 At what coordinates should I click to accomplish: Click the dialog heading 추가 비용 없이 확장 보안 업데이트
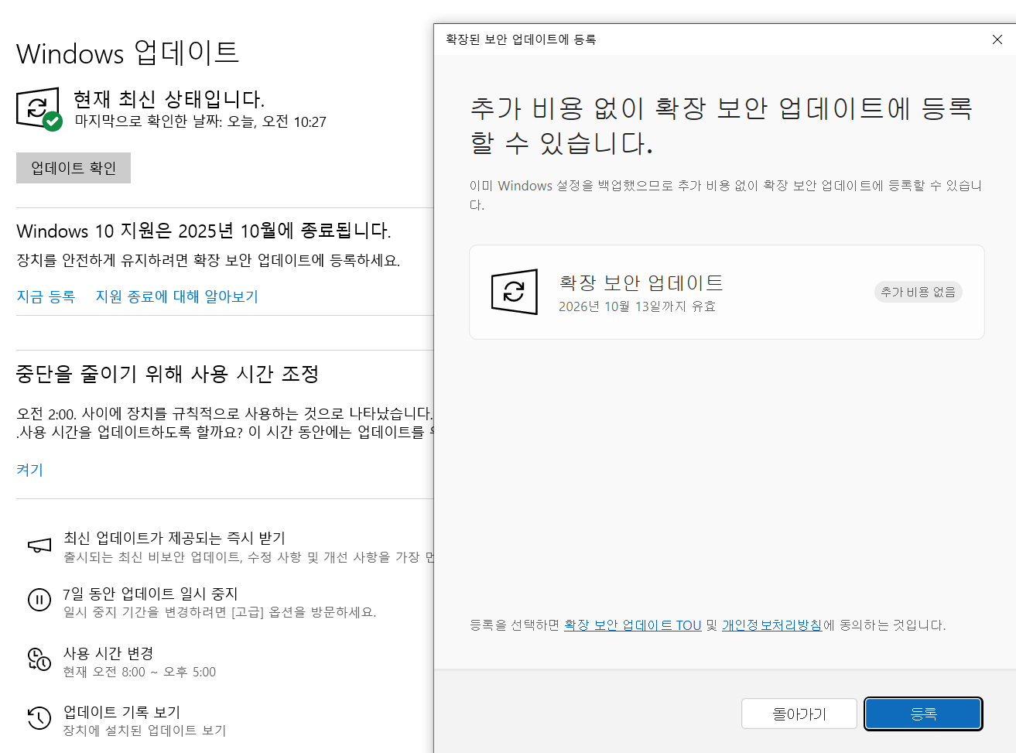(x=720, y=125)
